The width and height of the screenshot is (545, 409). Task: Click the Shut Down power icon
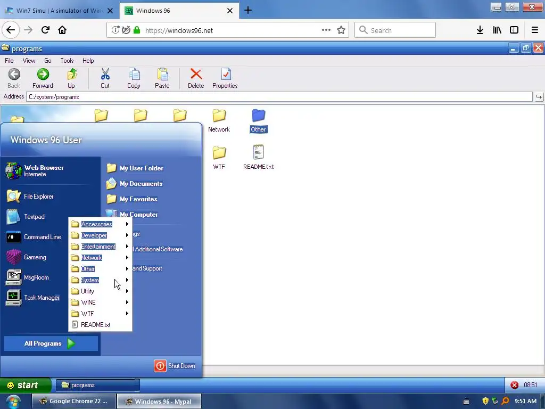coord(160,366)
